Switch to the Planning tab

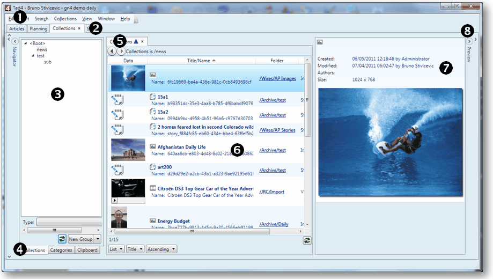pyautogui.click(x=39, y=28)
